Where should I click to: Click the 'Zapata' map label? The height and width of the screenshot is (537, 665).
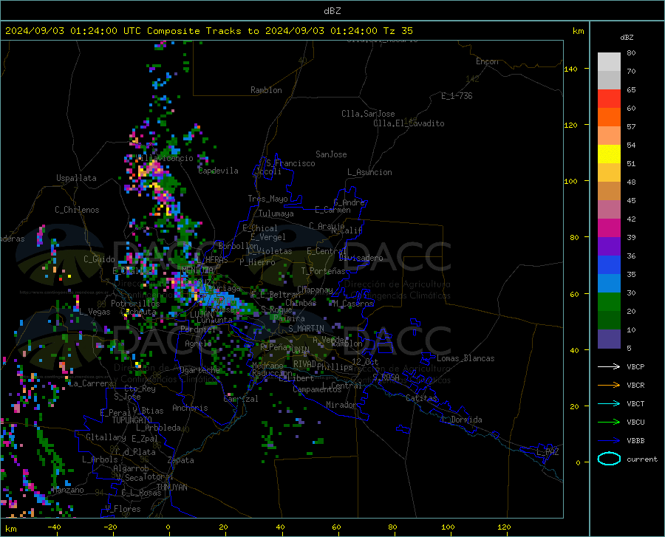(181, 460)
